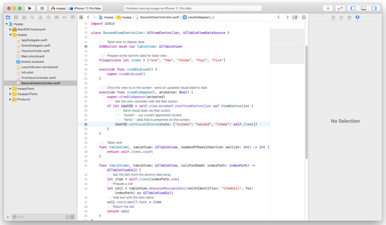Show the File inspector icon

click(x=334, y=17)
